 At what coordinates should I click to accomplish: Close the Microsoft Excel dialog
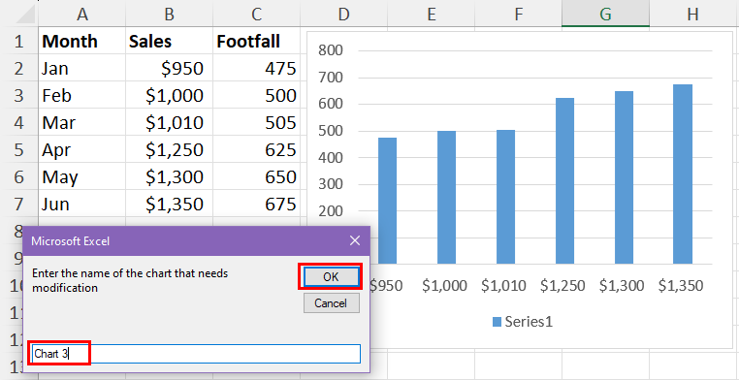coord(355,241)
